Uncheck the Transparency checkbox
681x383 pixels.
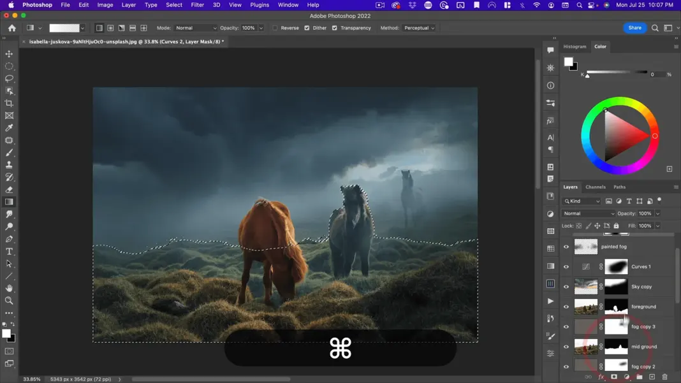pyautogui.click(x=334, y=28)
